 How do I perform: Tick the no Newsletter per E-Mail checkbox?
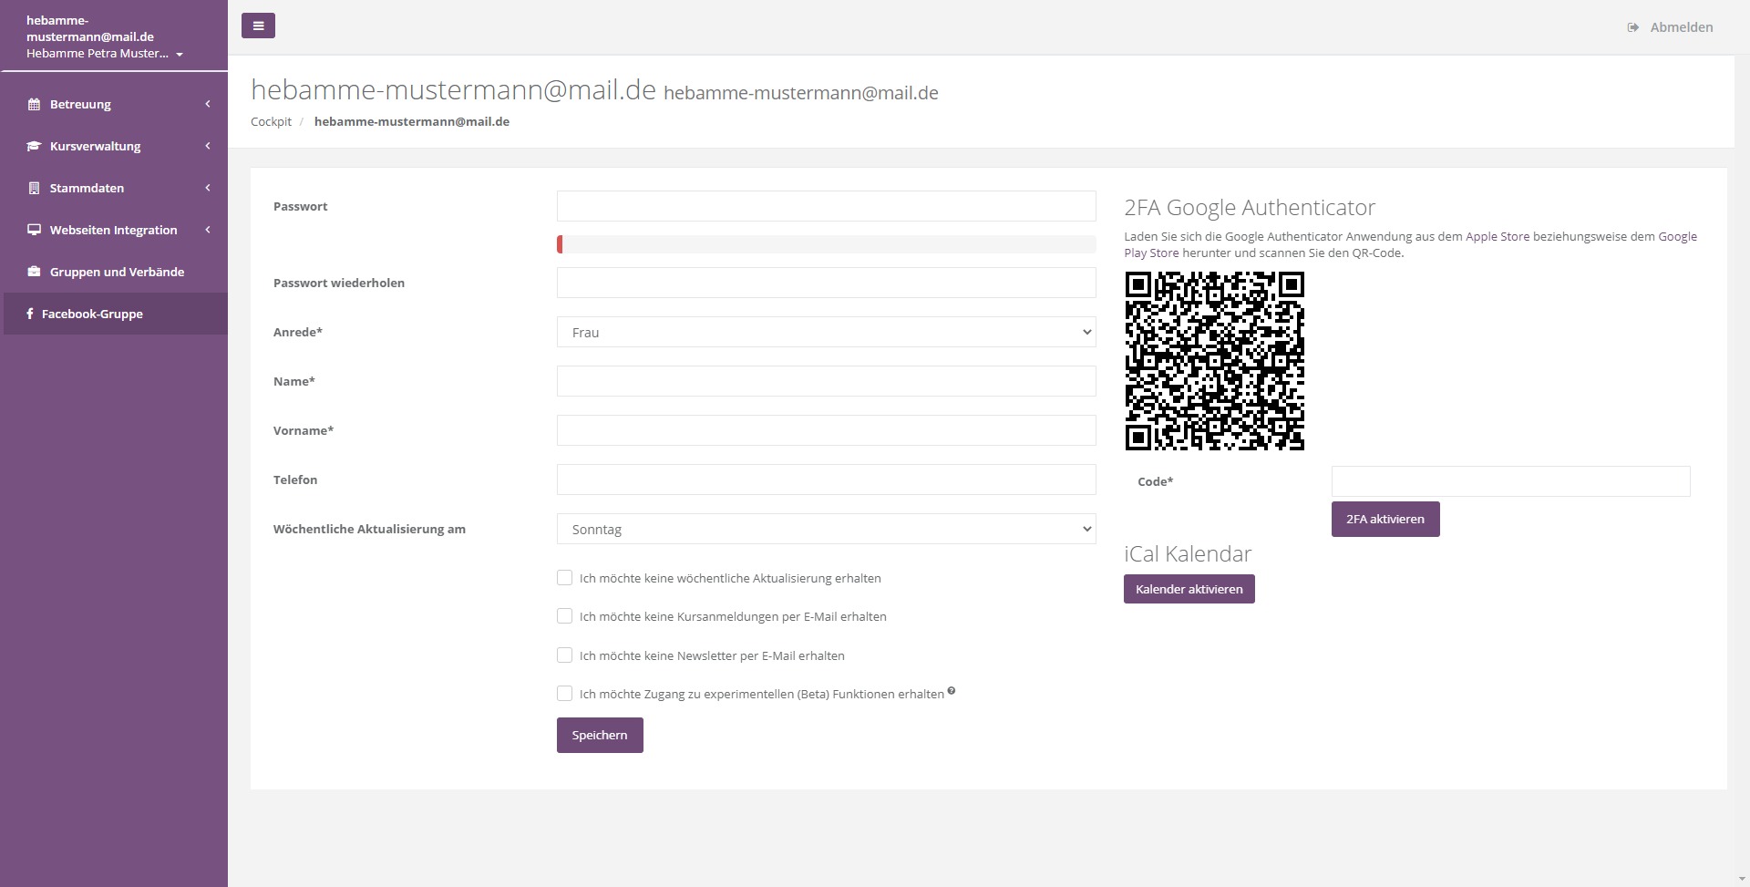click(564, 655)
